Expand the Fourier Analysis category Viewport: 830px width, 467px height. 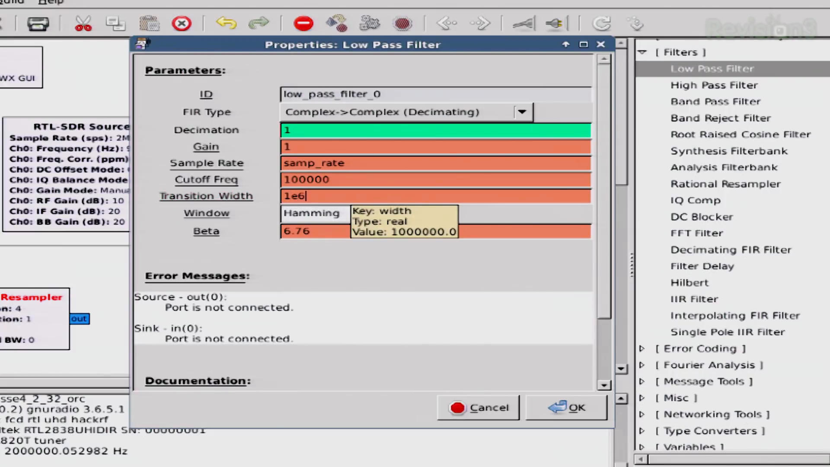tap(642, 365)
